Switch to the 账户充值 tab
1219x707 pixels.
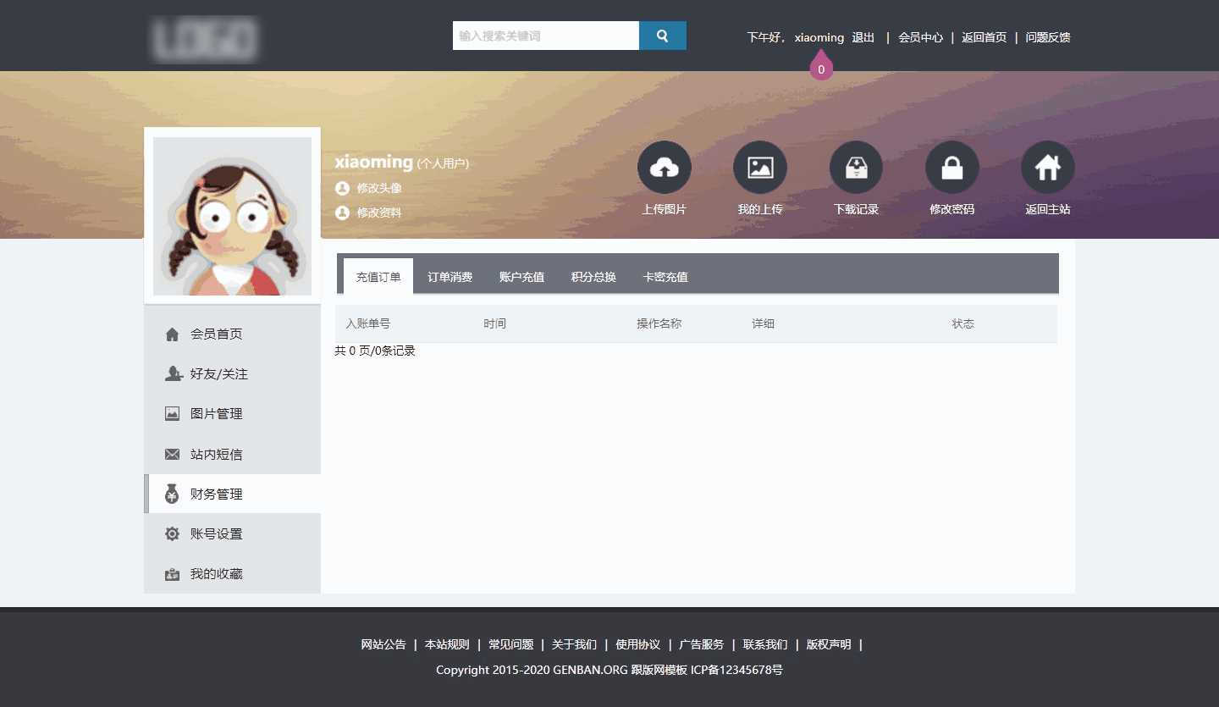pos(521,277)
